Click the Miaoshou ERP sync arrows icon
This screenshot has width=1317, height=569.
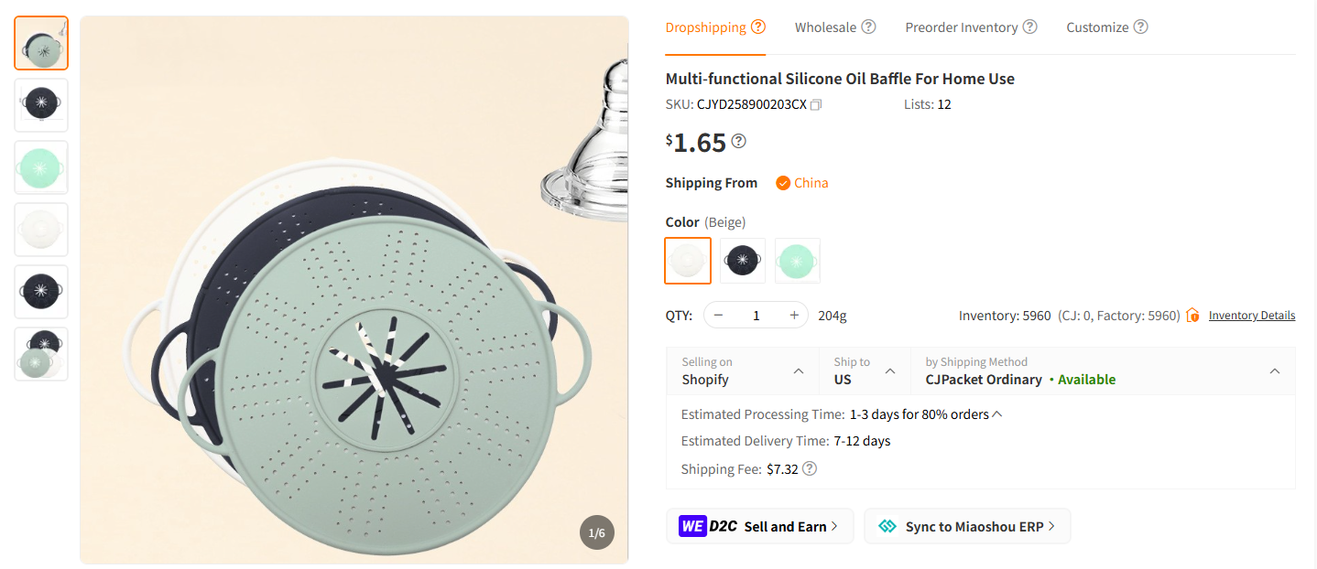(887, 526)
